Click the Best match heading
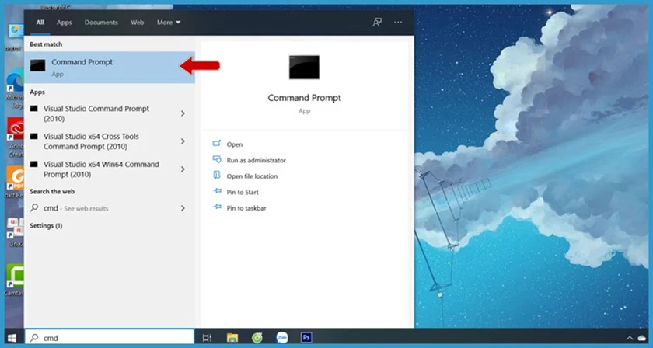 point(46,44)
